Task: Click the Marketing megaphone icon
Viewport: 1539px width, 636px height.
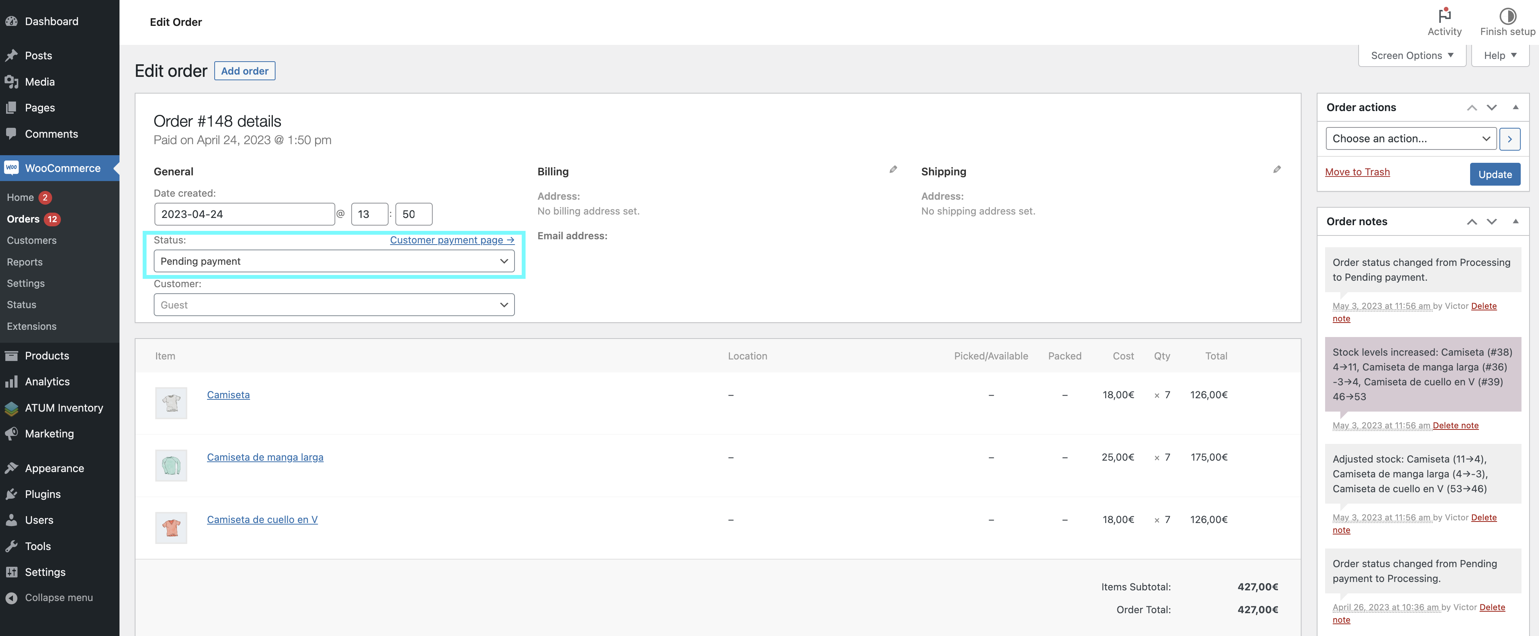Action: pyautogui.click(x=11, y=434)
